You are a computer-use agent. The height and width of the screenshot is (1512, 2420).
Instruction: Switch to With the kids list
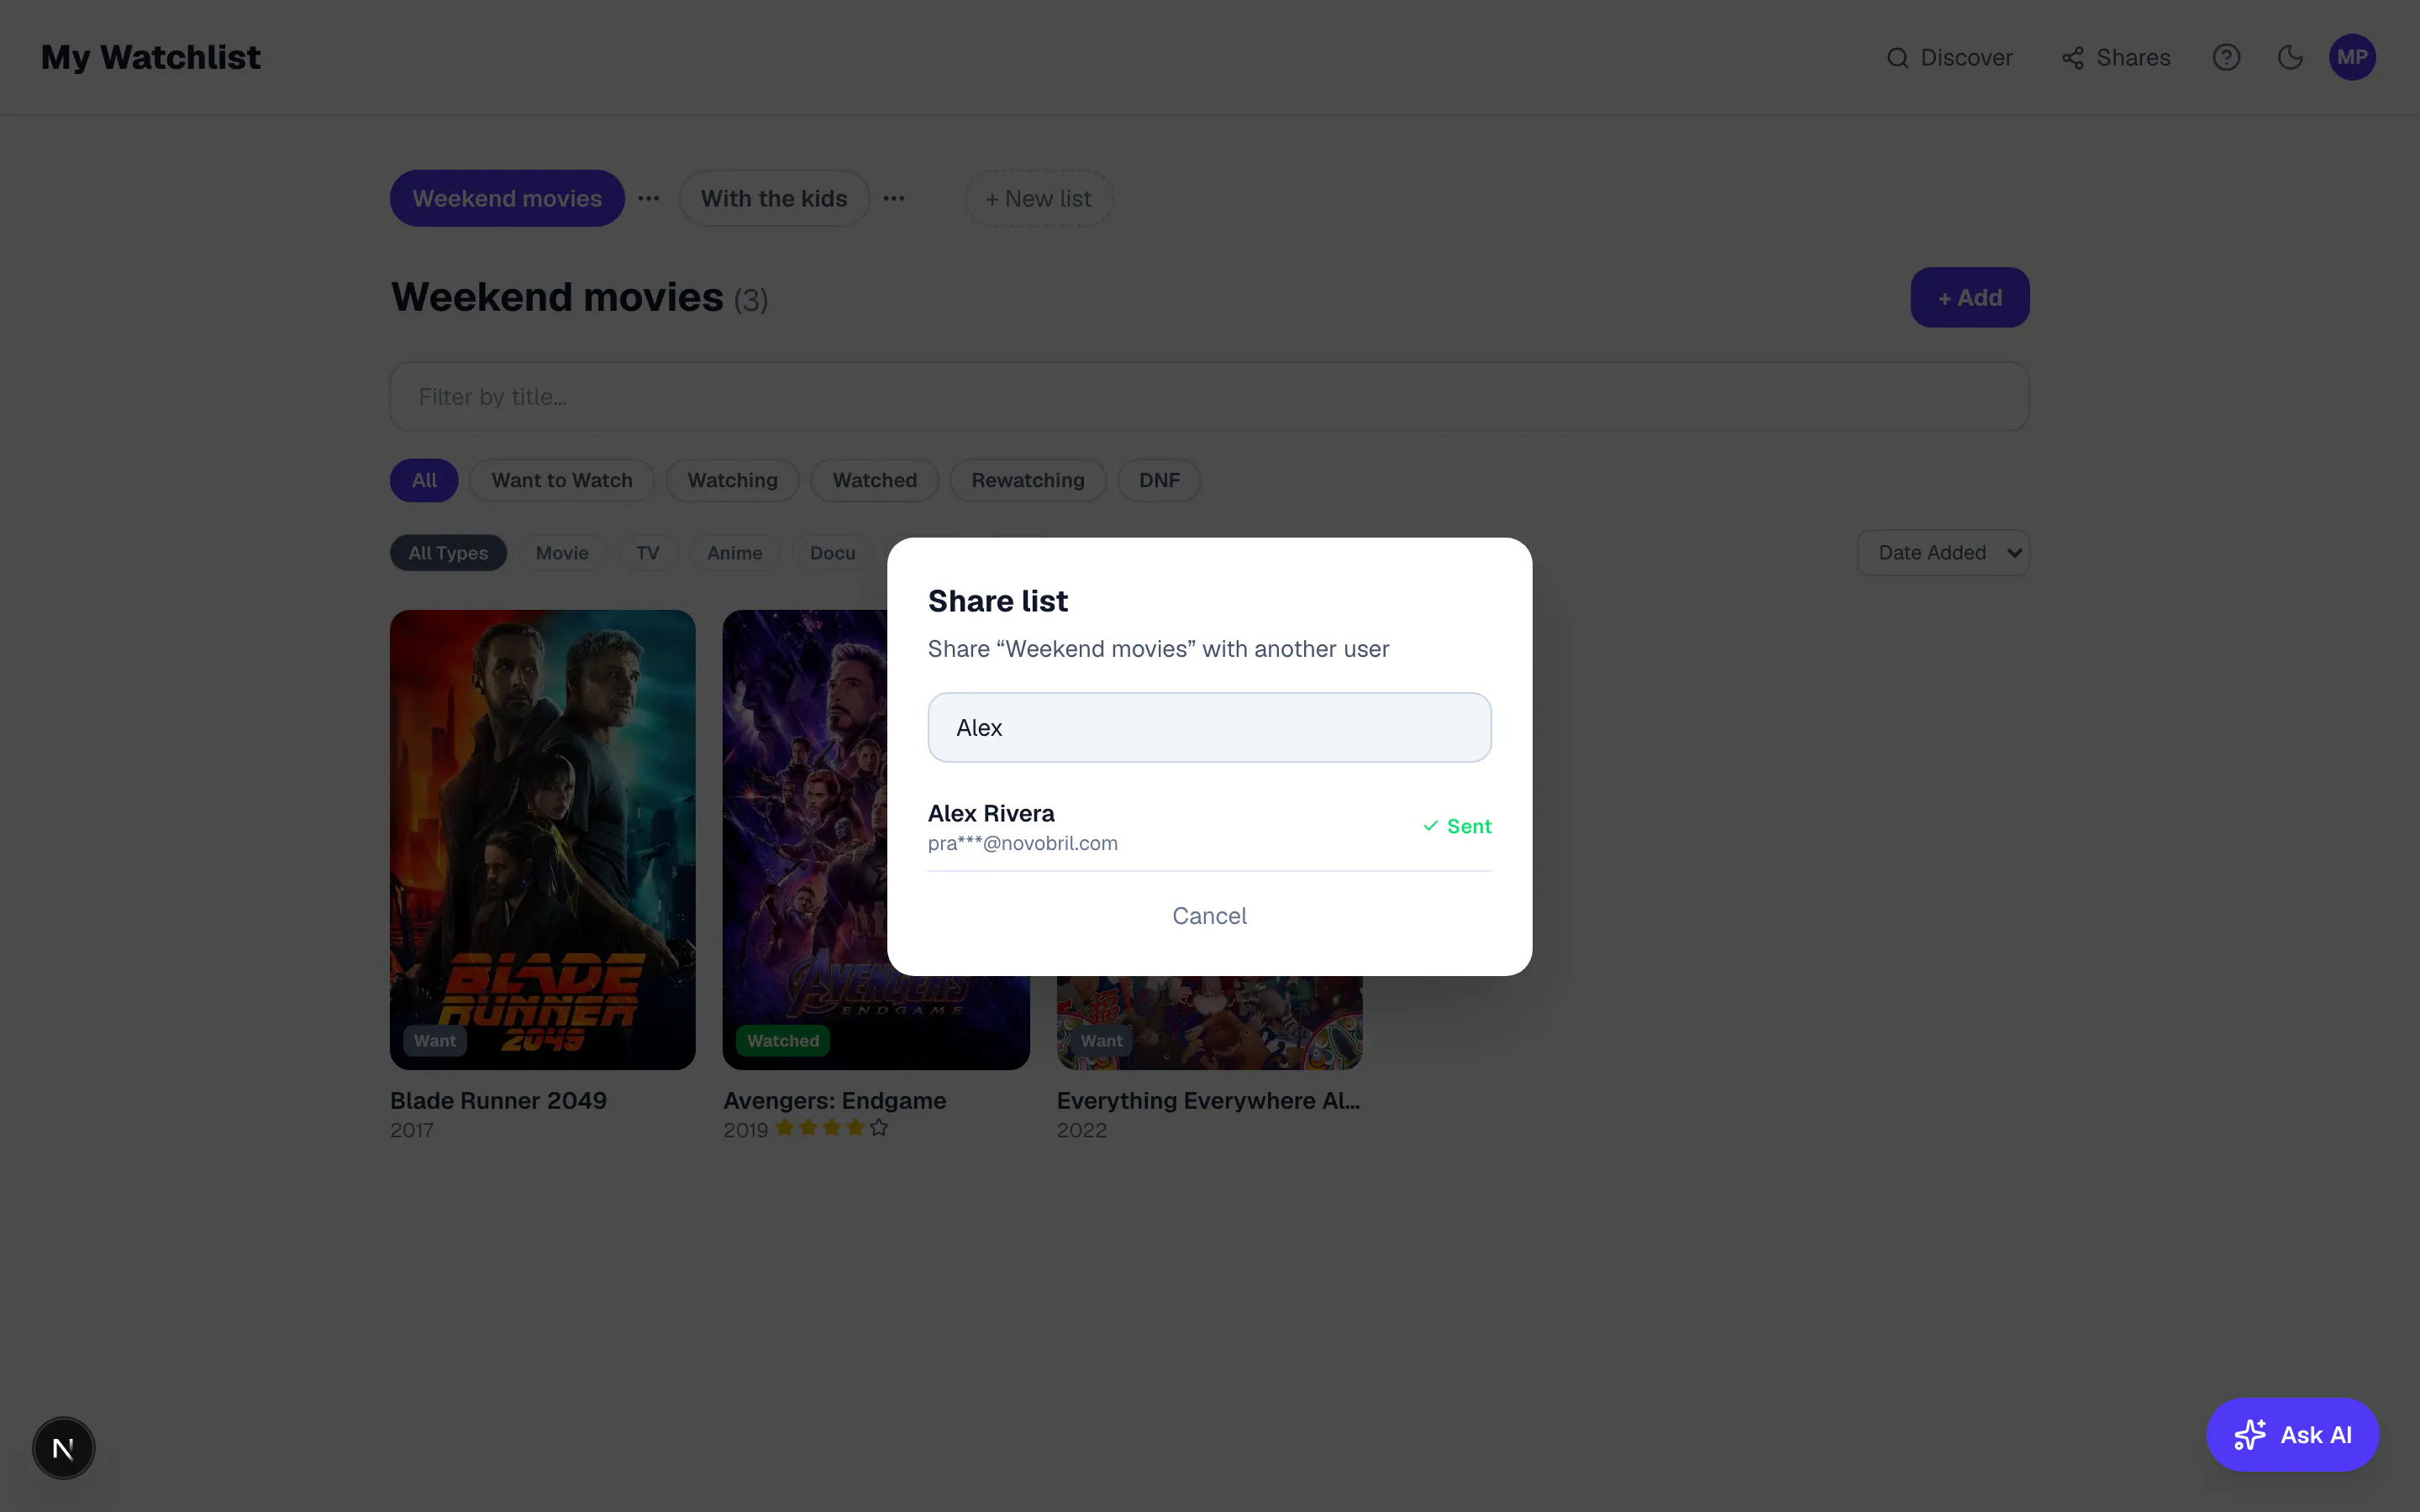(774, 198)
